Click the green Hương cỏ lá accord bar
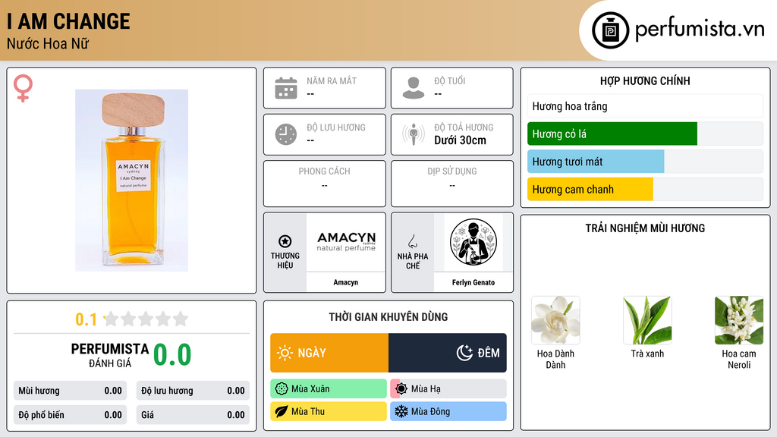This screenshot has width=777, height=437. tap(645, 134)
